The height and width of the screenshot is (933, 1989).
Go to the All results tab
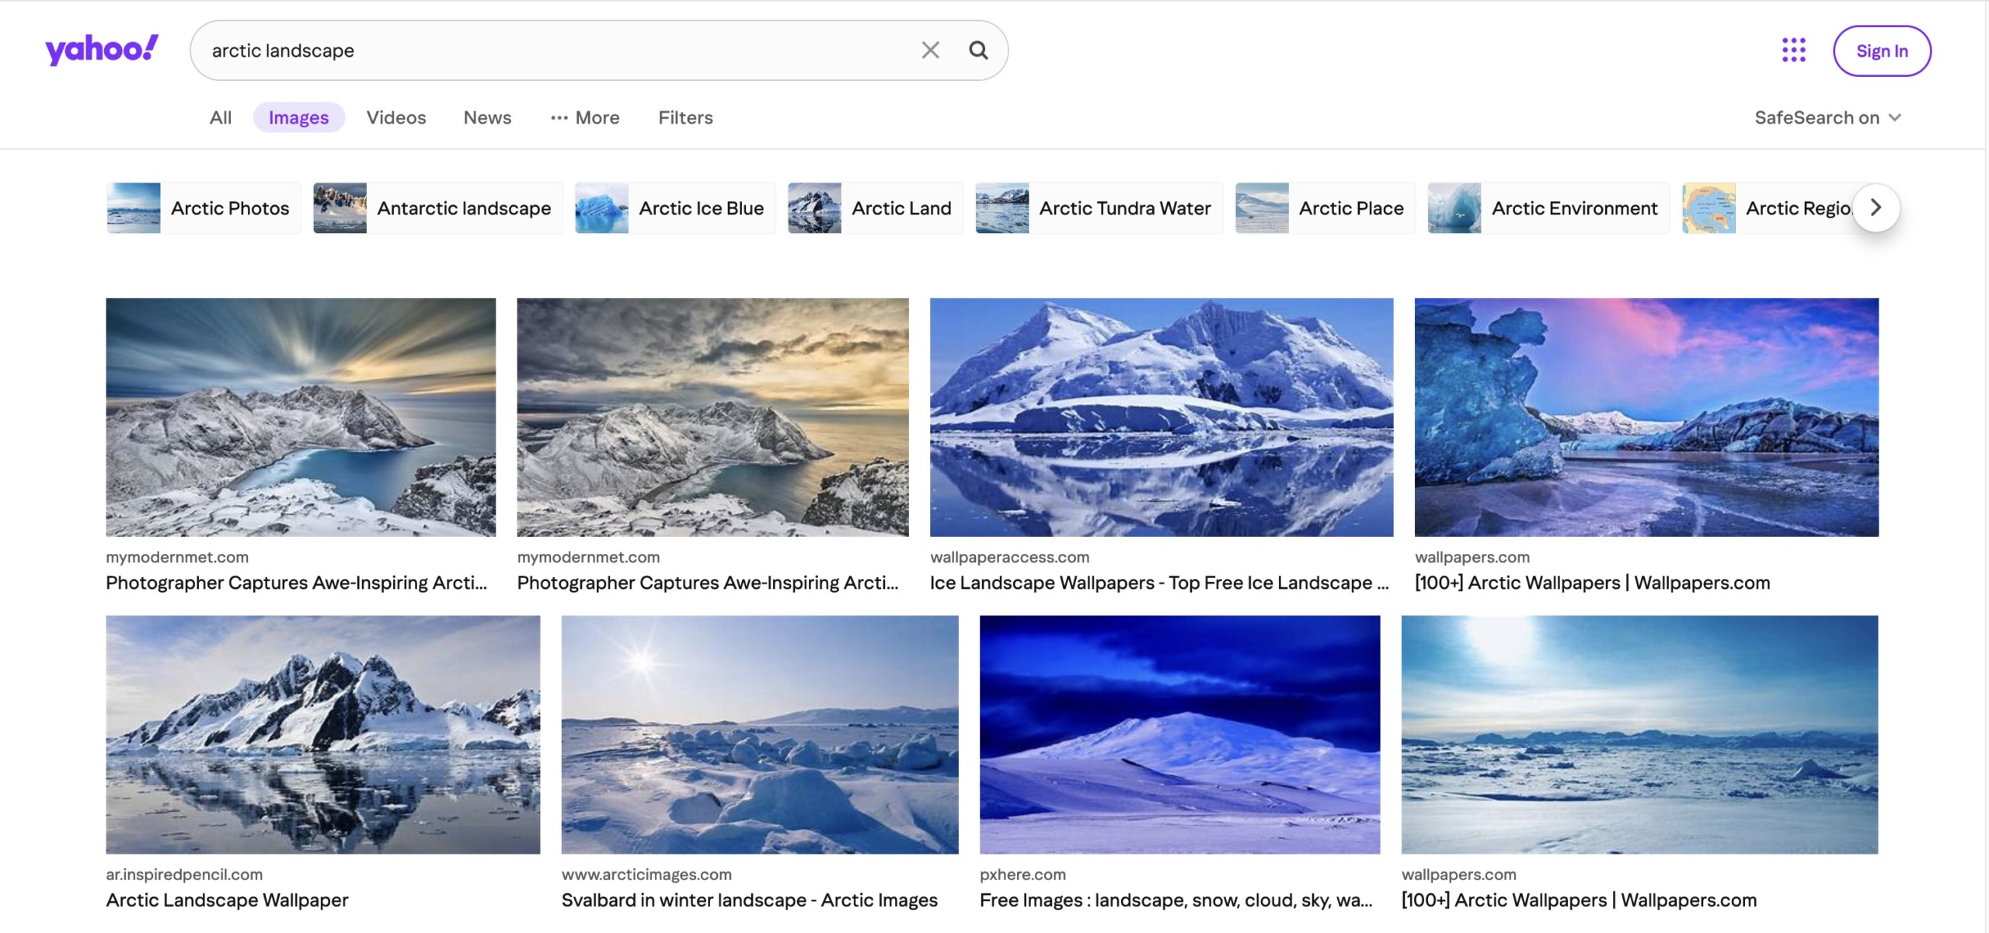tap(221, 117)
